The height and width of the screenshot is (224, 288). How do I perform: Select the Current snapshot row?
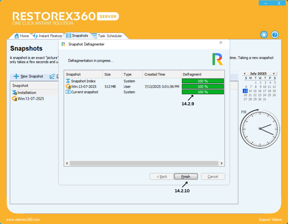pos(144,92)
